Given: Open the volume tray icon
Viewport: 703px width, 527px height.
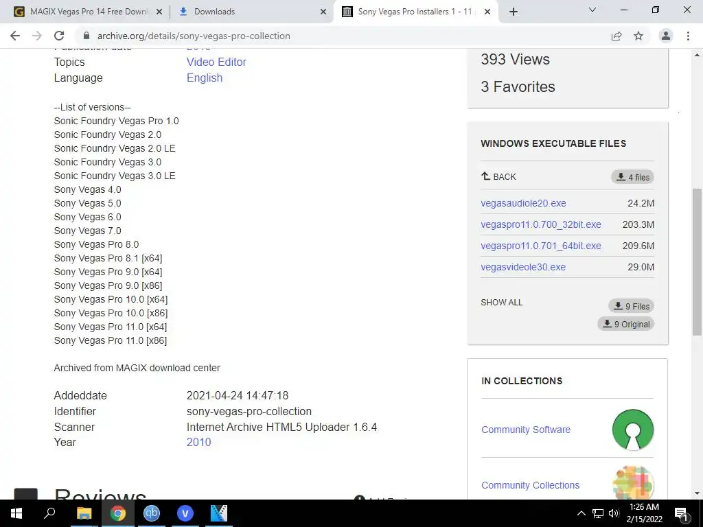Looking at the screenshot, I should [614, 513].
